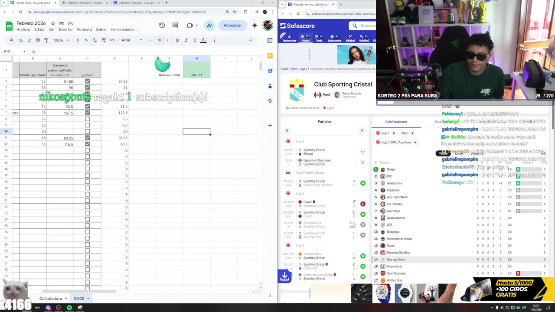Go to previous matches in Partidos
Viewport: 555px width, 312px height.
287,130
